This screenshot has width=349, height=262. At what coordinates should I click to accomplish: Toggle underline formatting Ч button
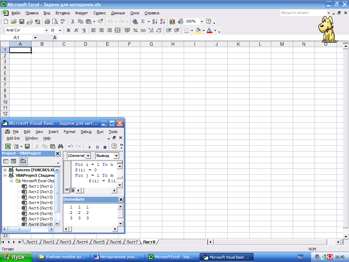[x=84, y=30]
